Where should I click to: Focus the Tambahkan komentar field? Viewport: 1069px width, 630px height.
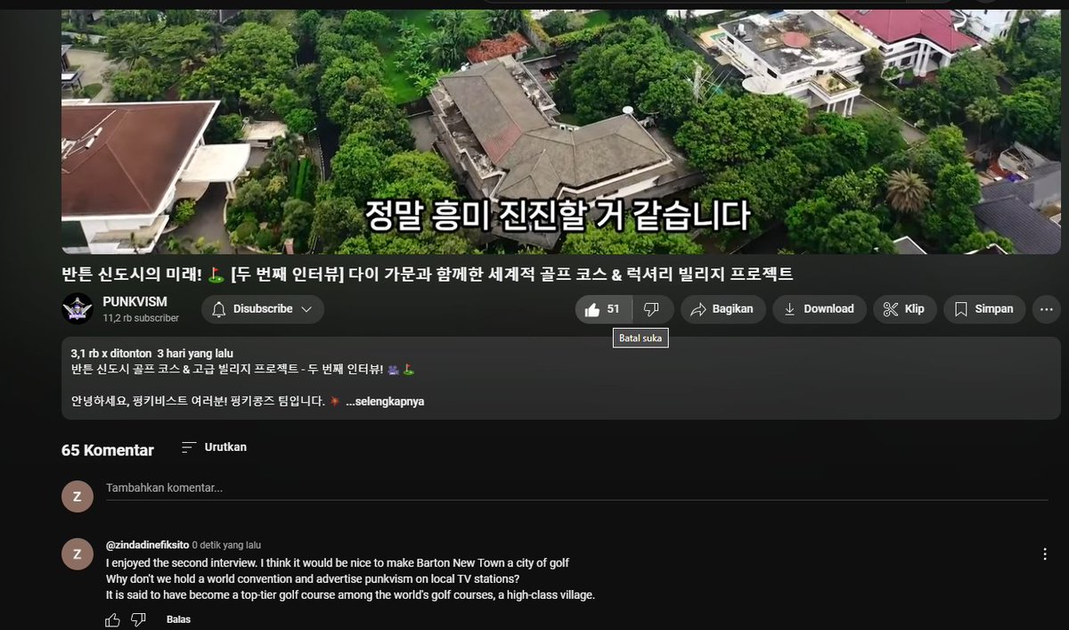576,488
